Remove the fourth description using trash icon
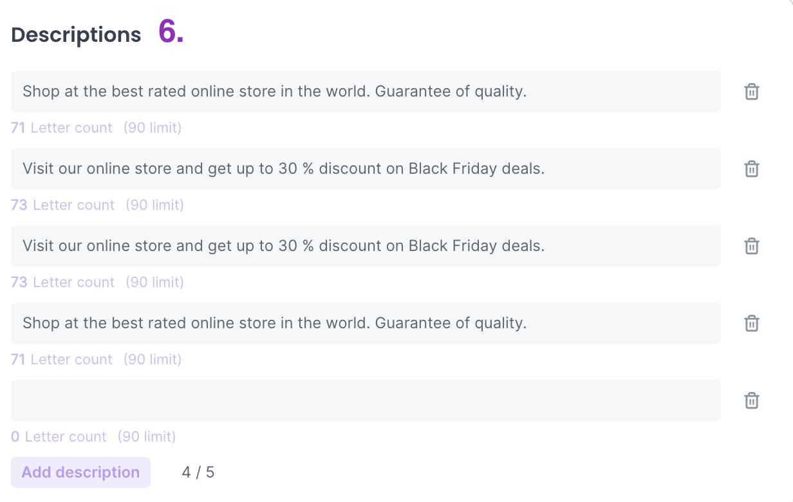793x502 pixels. 751,323
